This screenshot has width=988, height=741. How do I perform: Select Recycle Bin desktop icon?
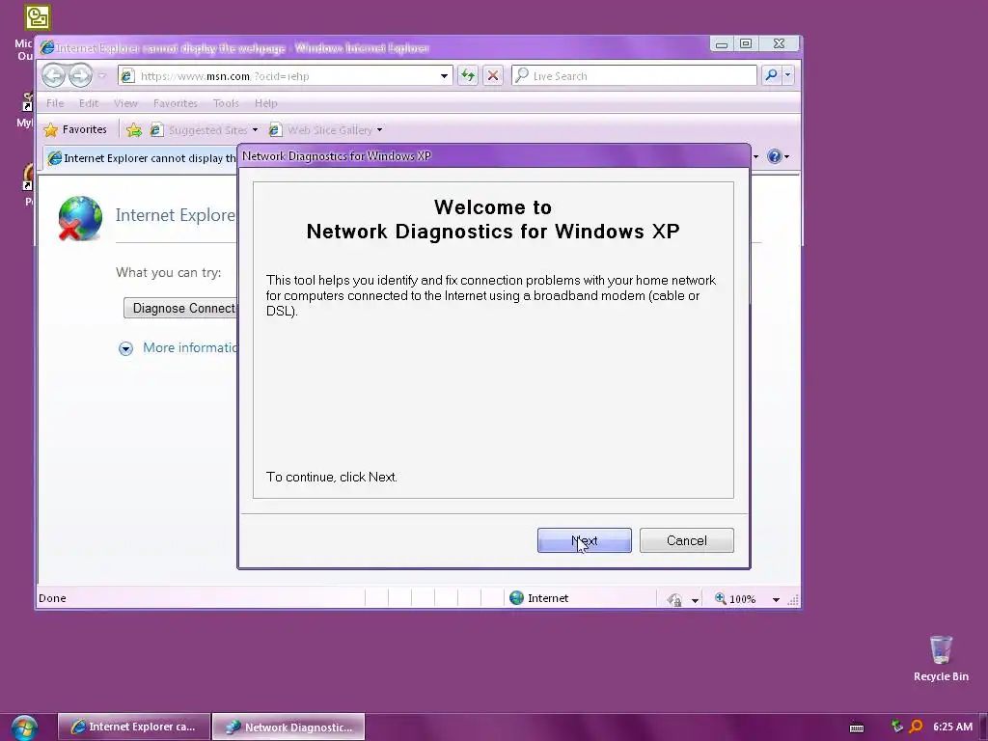941,658
